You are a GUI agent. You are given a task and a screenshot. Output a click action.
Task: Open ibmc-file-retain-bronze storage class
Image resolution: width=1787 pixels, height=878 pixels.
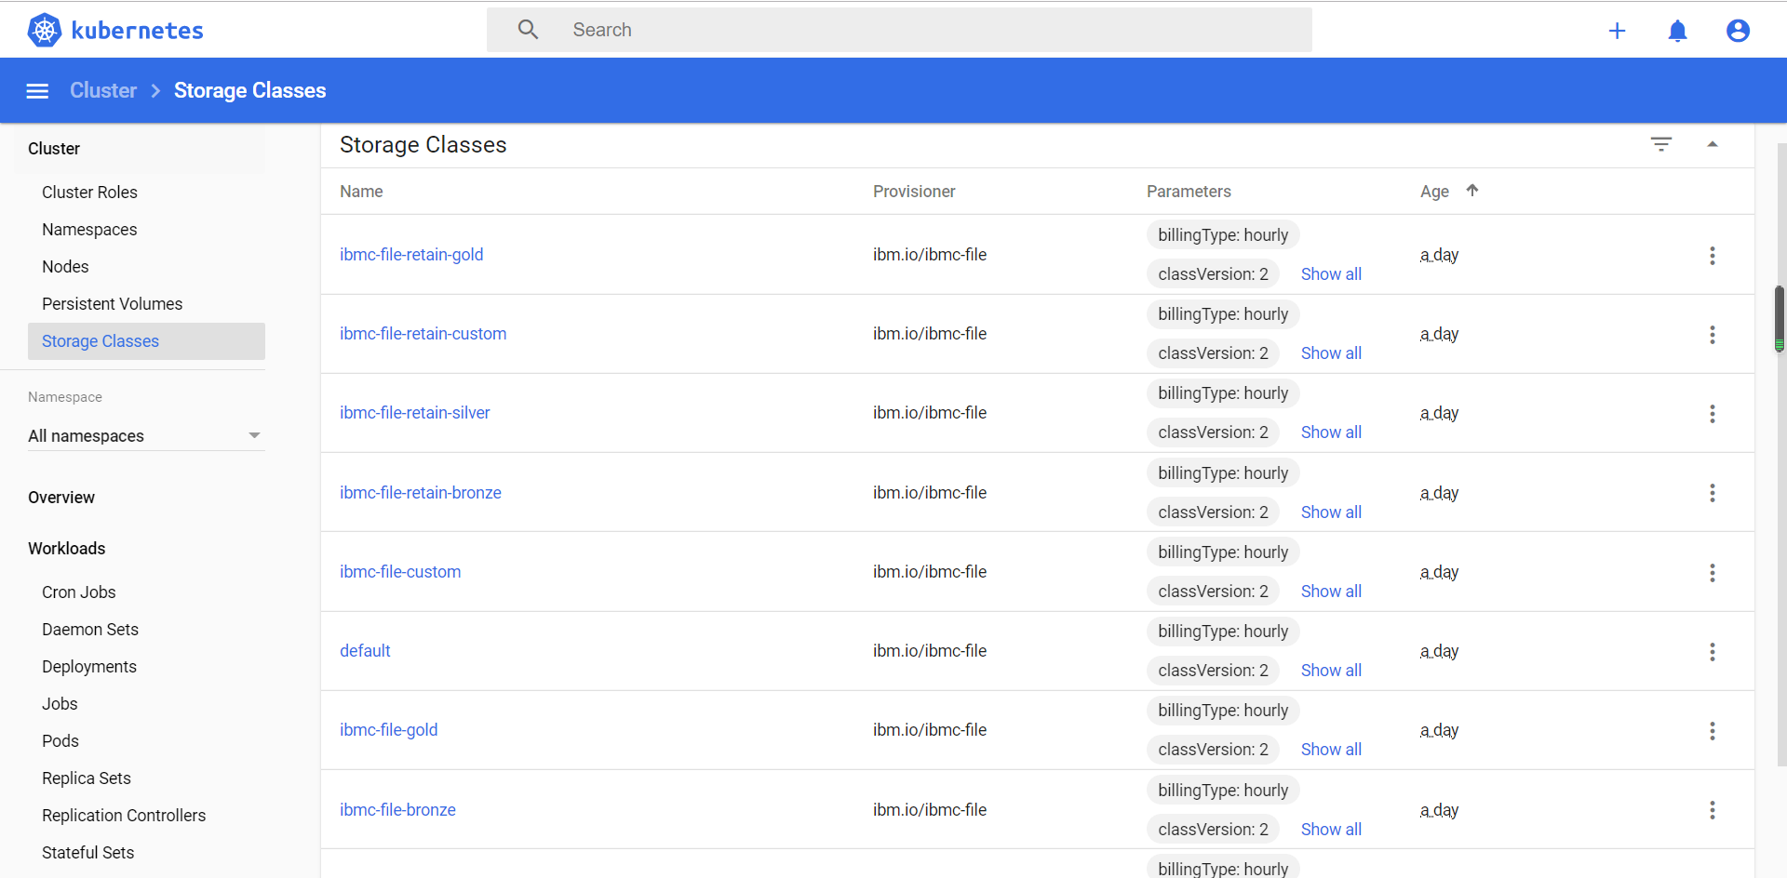[x=420, y=493]
